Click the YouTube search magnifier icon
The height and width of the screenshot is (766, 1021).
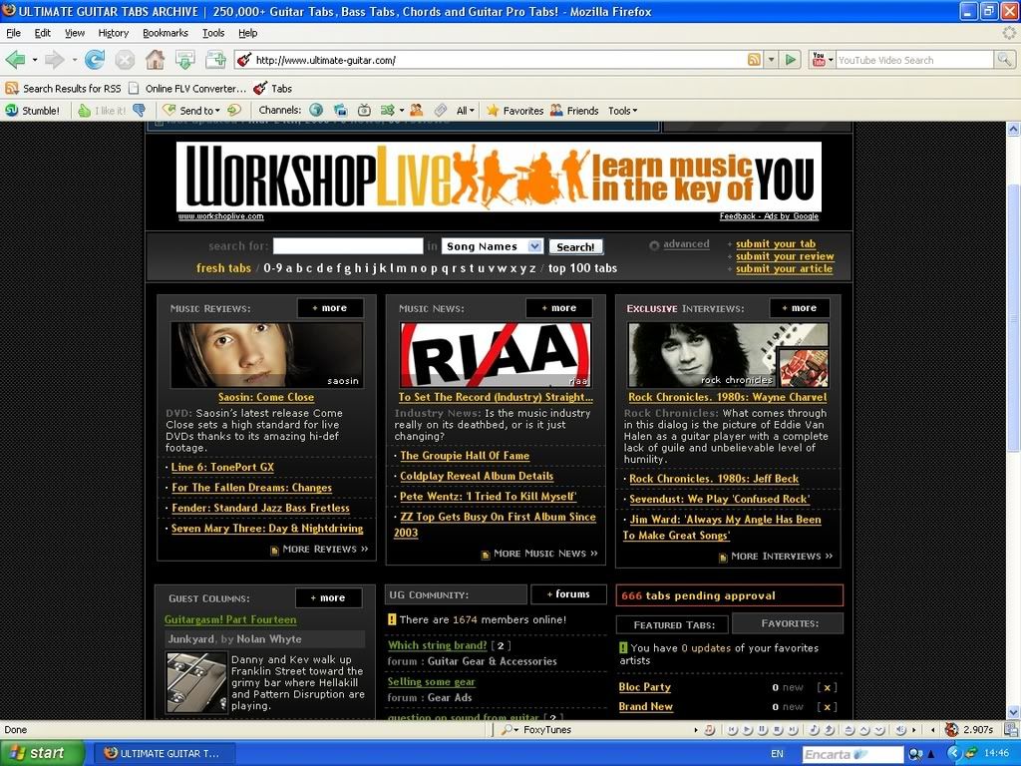click(x=1004, y=60)
